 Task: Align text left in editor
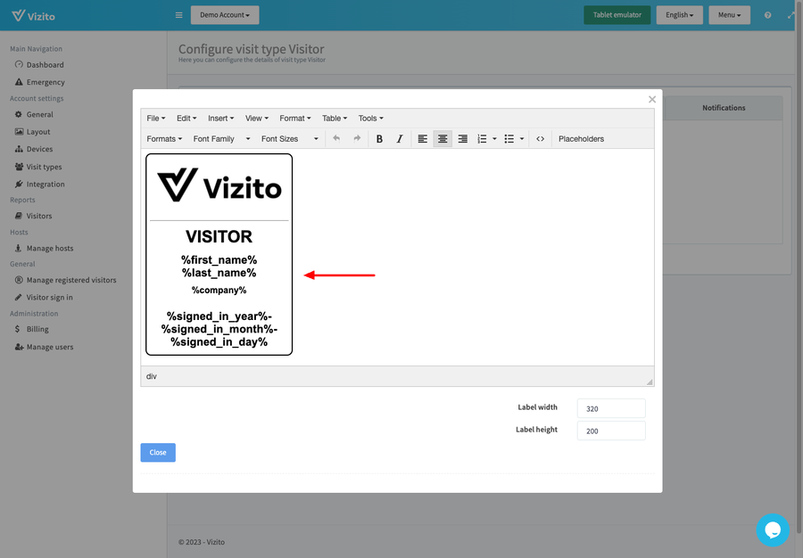coord(423,139)
